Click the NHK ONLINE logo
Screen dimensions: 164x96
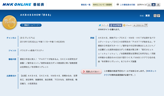17,5
